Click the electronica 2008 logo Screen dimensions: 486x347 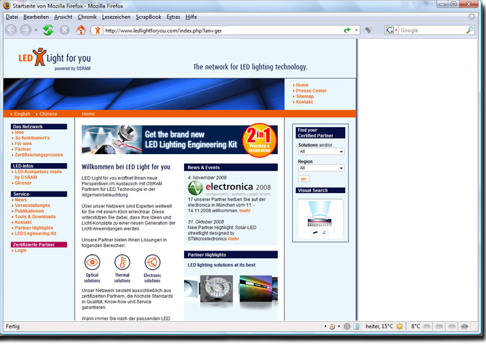(229, 188)
